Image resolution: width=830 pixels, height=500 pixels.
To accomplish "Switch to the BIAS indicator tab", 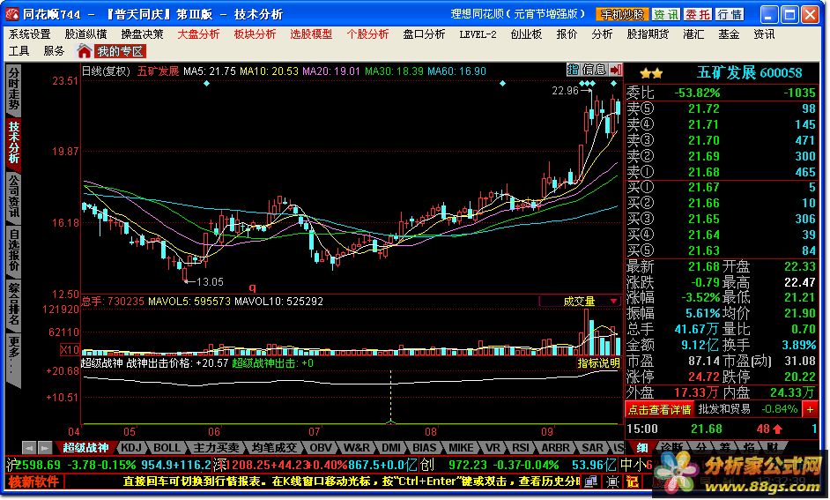I will (424, 448).
